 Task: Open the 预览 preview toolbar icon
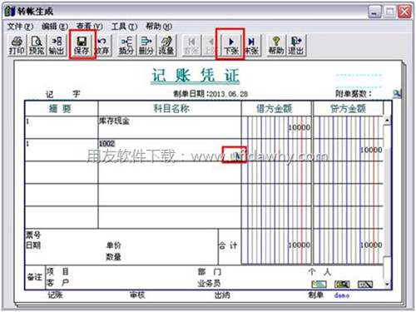(37, 45)
